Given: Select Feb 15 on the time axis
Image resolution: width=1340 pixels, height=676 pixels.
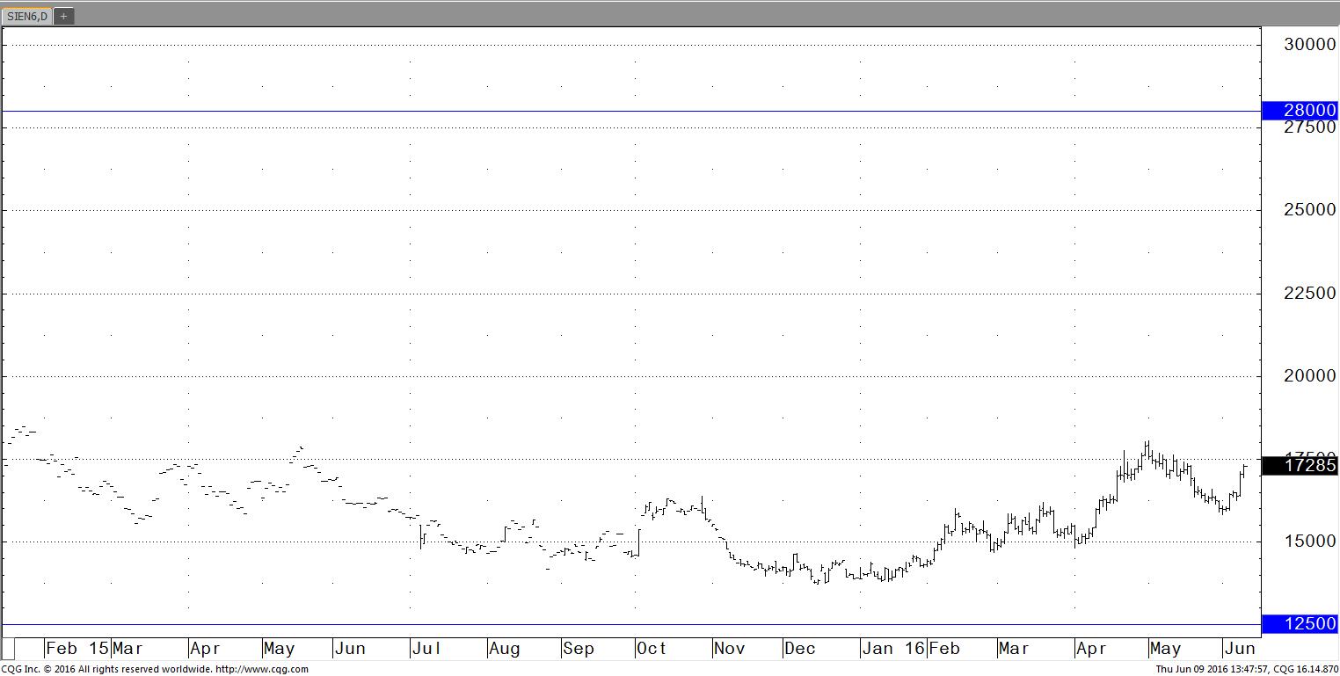Looking at the screenshot, I should pyautogui.click(x=77, y=650).
